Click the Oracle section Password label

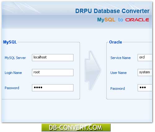point(117,89)
